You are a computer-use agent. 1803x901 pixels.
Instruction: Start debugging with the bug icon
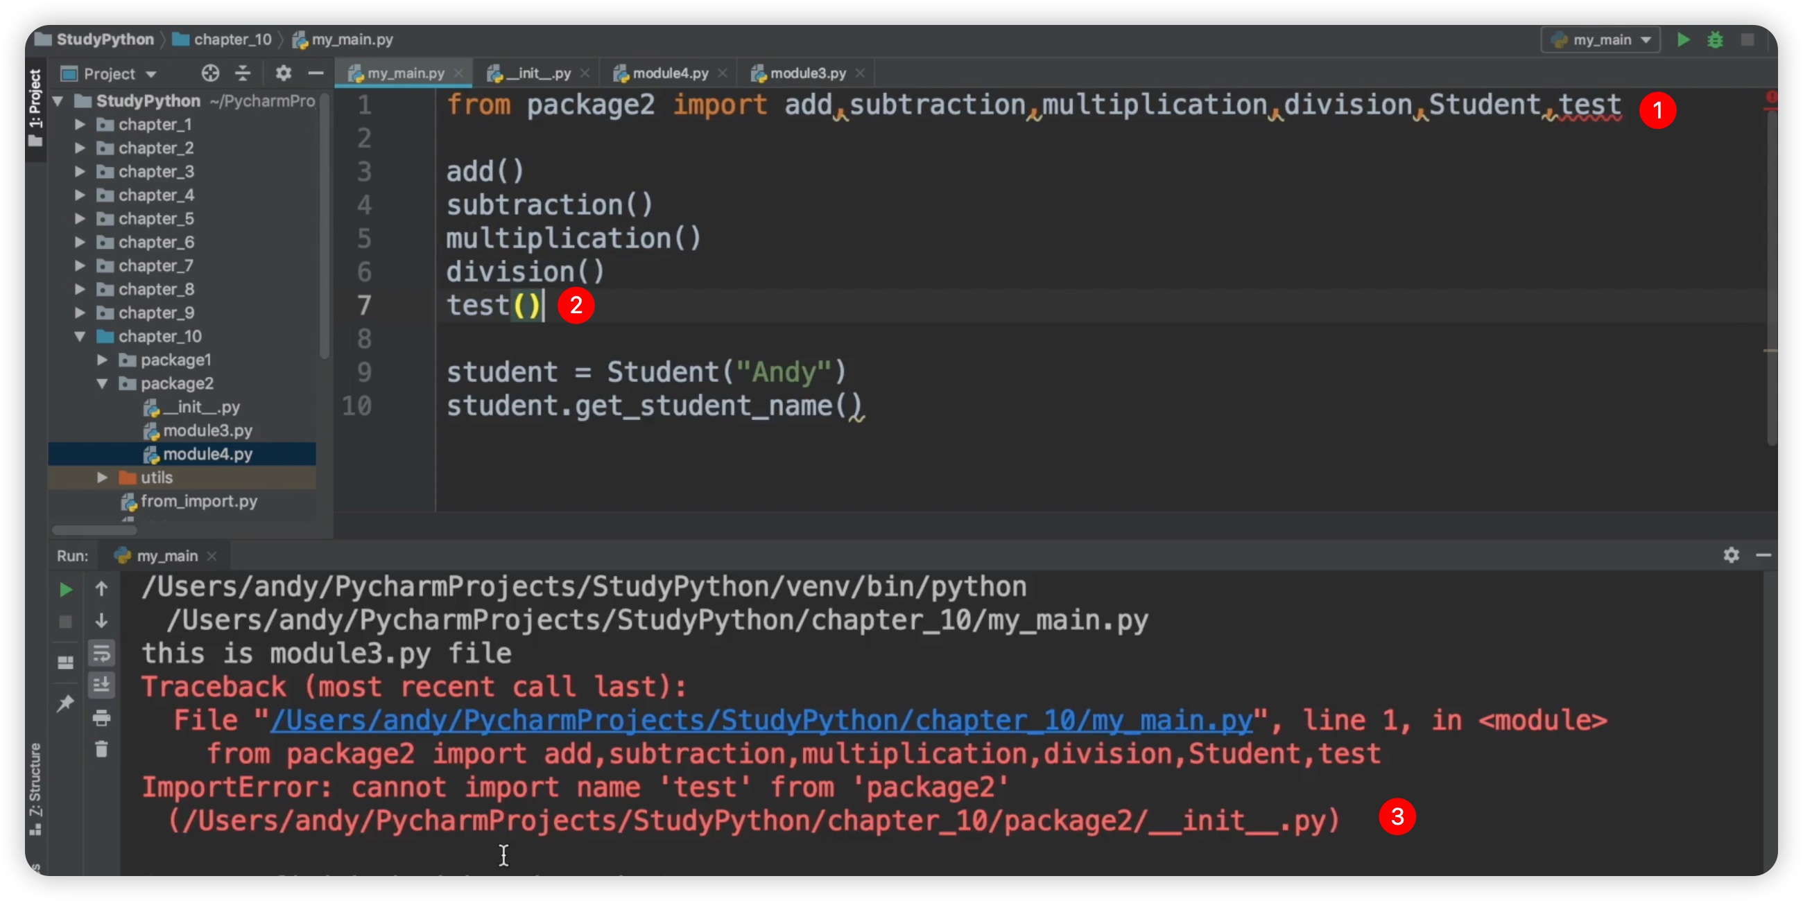pyautogui.click(x=1715, y=40)
